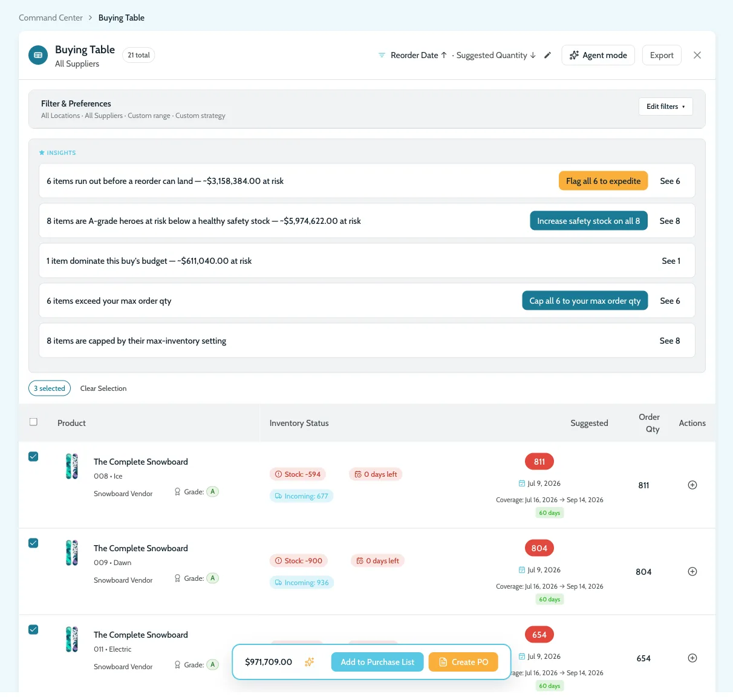The width and height of the screenshot is (733, 697).
Task: Click Incoming: 936 badge
Action: tap(302, 583)
